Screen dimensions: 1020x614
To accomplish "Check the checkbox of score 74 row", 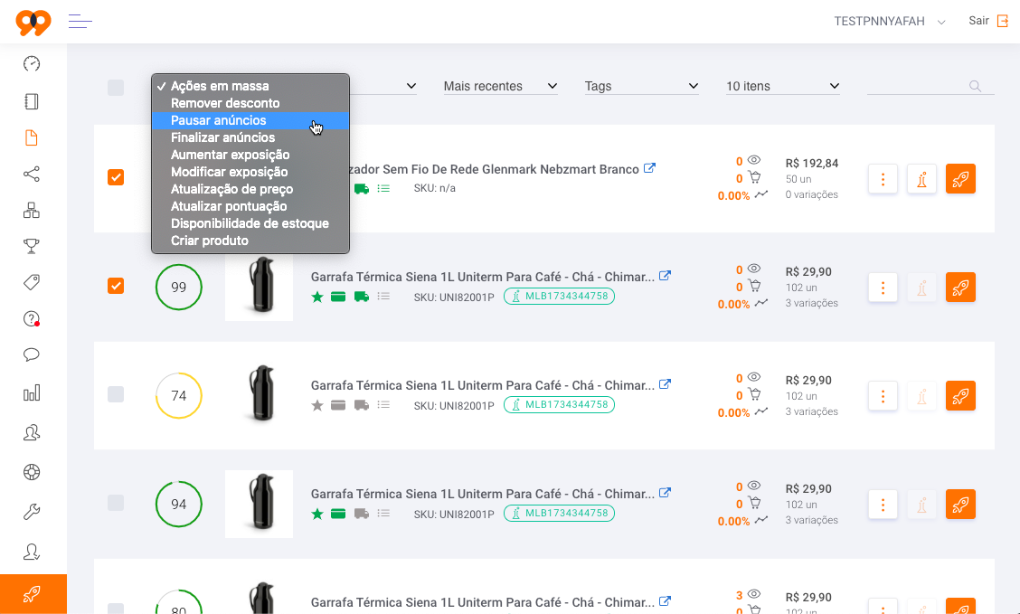I will click(116, 394).
